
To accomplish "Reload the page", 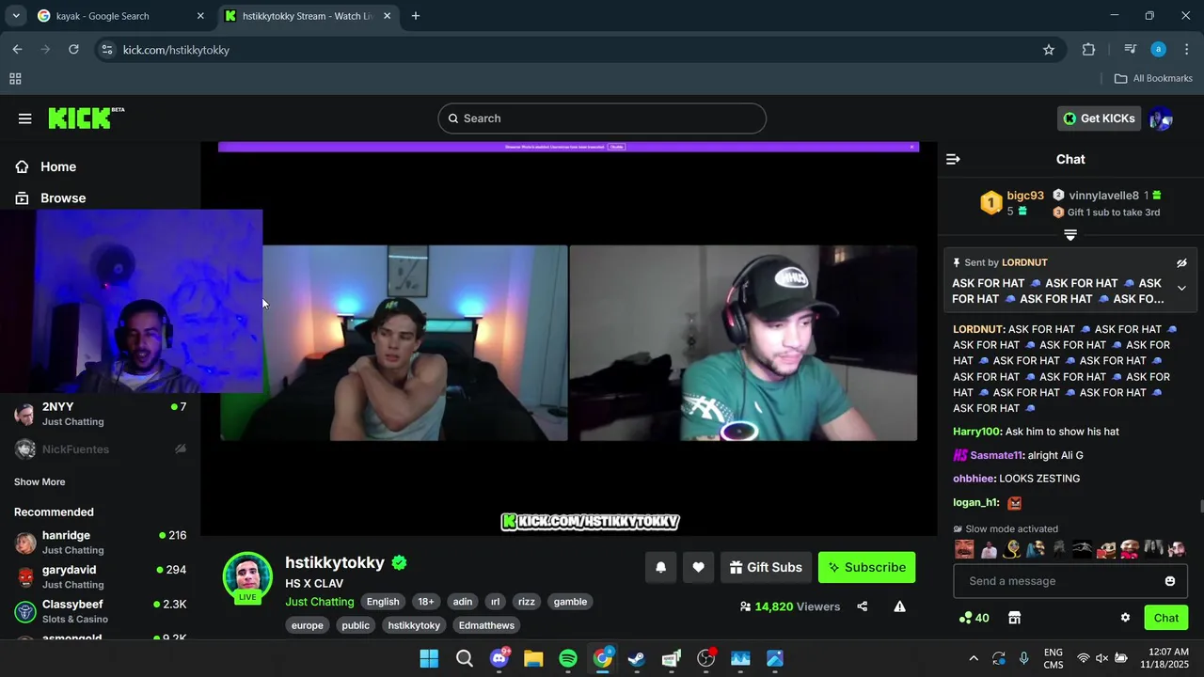I will pyautogui.click(x=73, y=50).
